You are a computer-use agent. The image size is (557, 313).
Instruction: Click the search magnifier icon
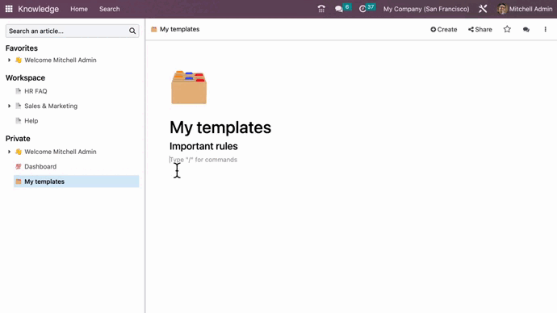[x=132, y=31]
